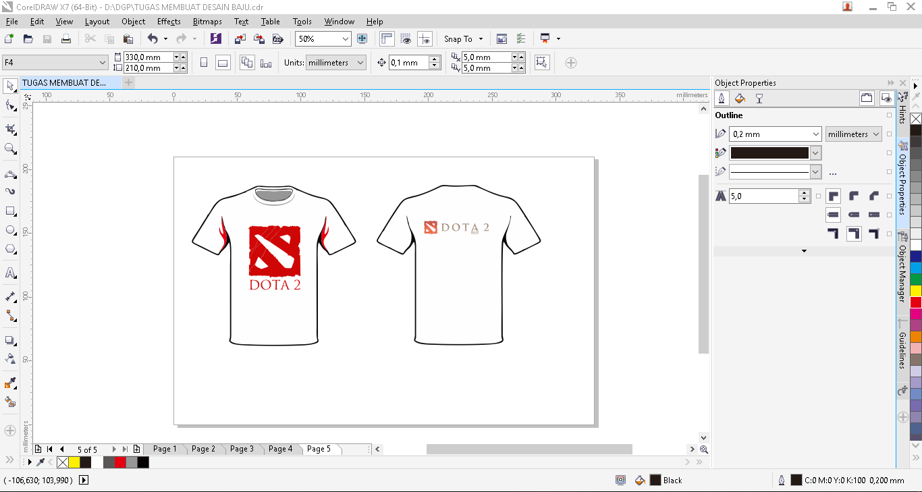Image resolution: width=922 pixels, height=492 pixels.
Task: Switch to the Page 3 tab
Action: tap(242, 448)
